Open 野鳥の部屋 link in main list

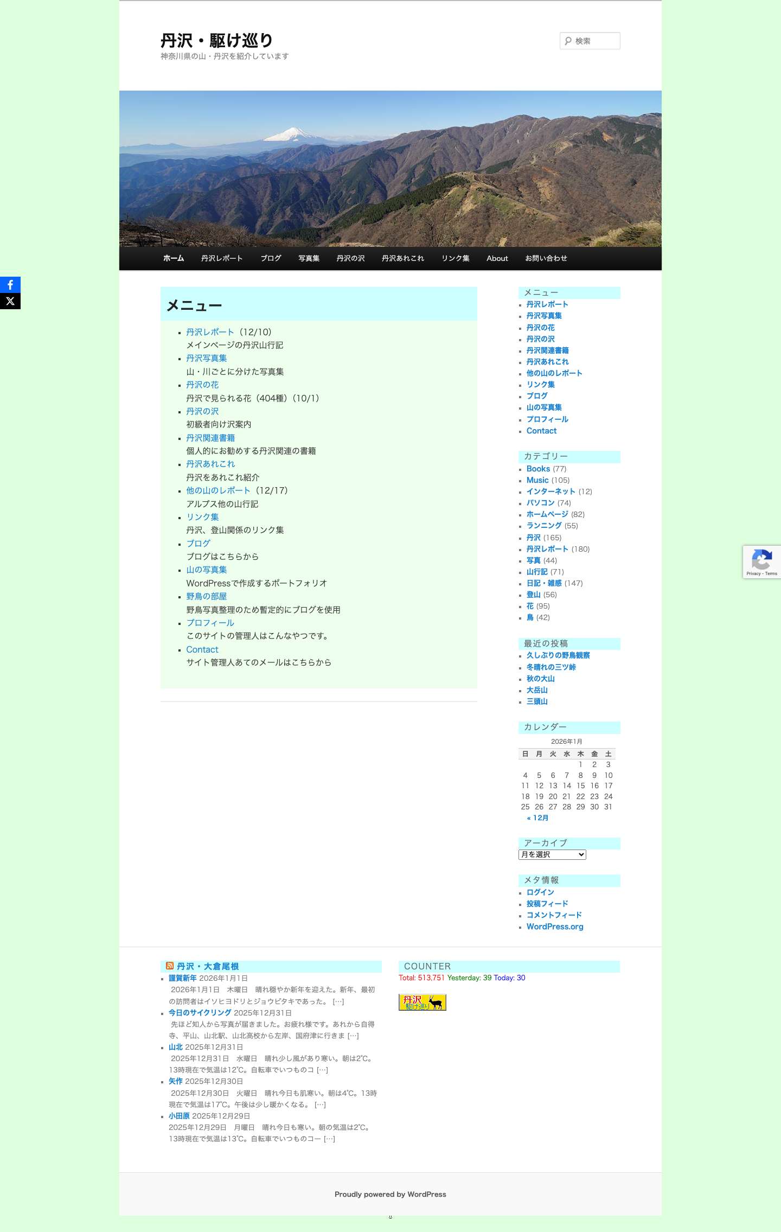coord(207,596)
